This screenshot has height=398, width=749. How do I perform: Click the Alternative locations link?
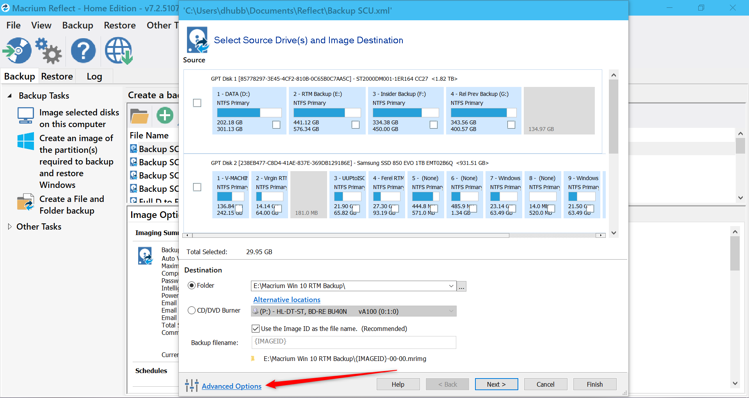tap(287, 299)
